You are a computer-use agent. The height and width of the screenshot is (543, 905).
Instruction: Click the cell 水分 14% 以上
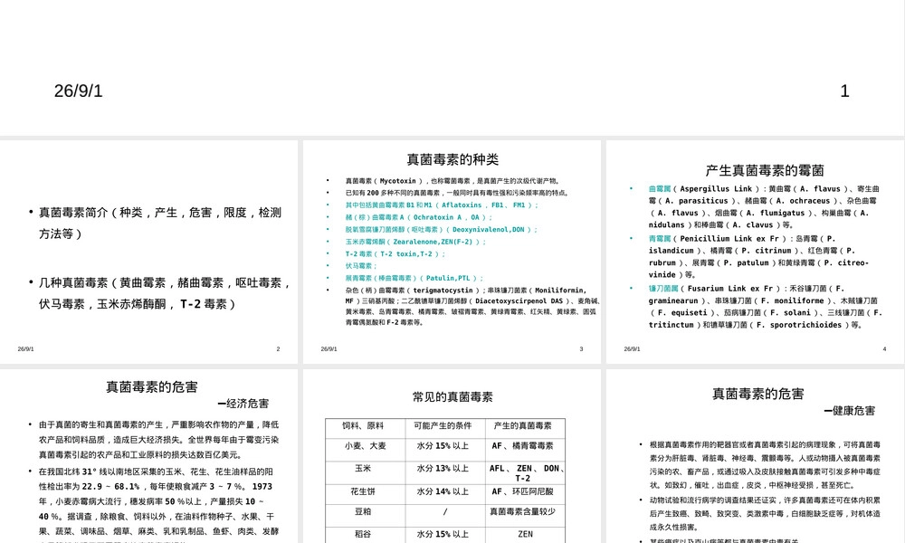(x=443, y=491)
